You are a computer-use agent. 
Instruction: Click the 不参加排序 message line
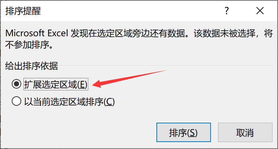[29, 45]
